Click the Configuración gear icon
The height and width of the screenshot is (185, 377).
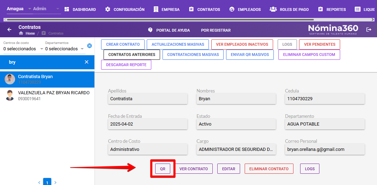(x=108, y=9)
